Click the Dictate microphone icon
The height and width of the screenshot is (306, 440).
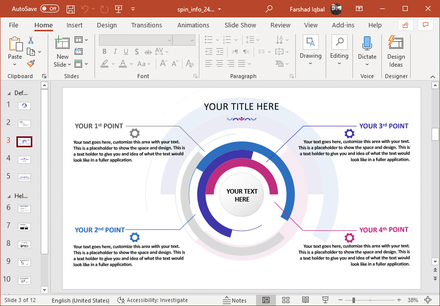pos(367,44)
